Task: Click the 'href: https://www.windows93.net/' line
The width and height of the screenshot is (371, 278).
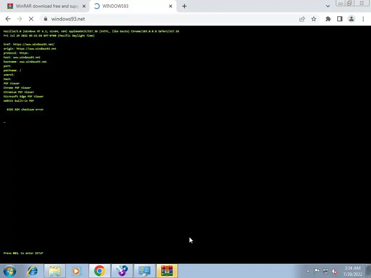Action: (x=29, y=44)
